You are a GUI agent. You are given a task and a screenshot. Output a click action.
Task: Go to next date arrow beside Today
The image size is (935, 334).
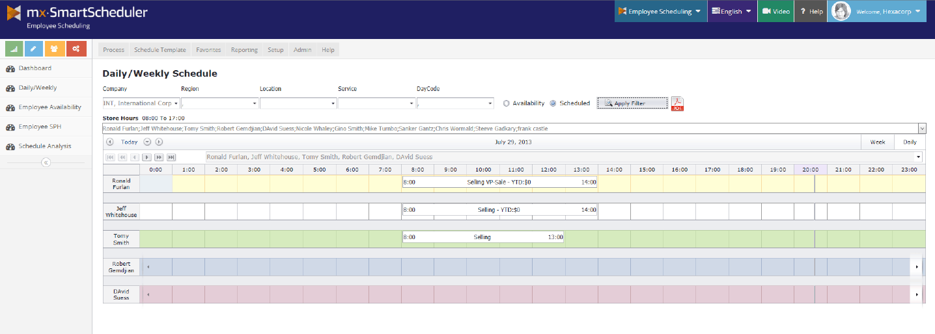point(159,142)
